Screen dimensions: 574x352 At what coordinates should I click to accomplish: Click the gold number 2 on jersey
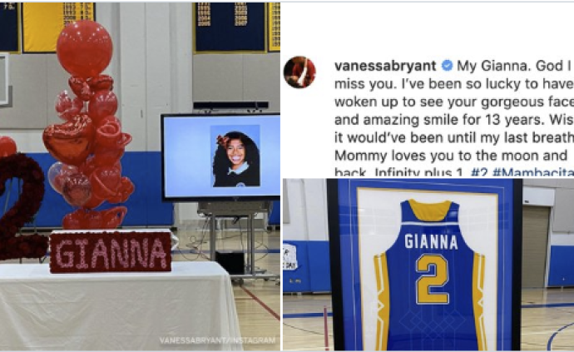click(433, 279)
